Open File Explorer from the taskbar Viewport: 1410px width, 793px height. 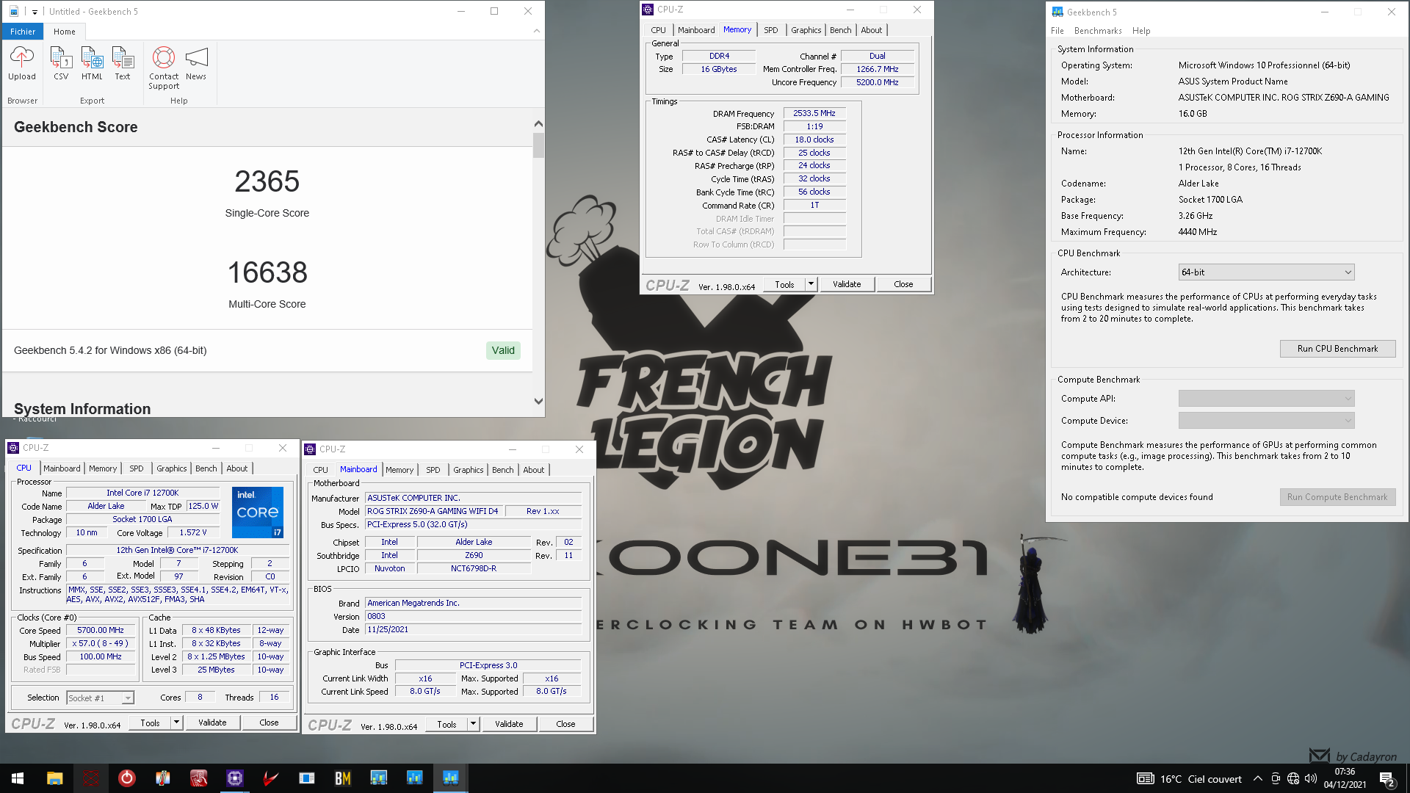coord(55,778)
